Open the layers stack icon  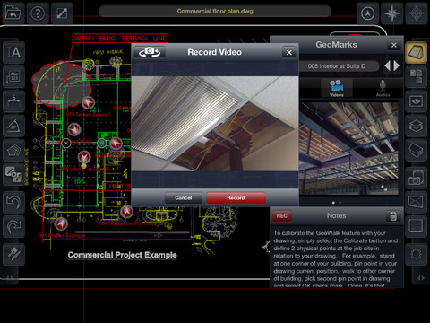pos(416,126)
